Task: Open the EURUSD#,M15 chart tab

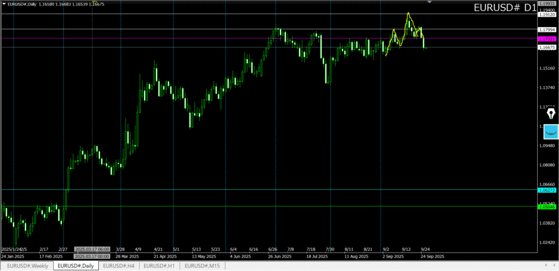Action: point(203,266)
